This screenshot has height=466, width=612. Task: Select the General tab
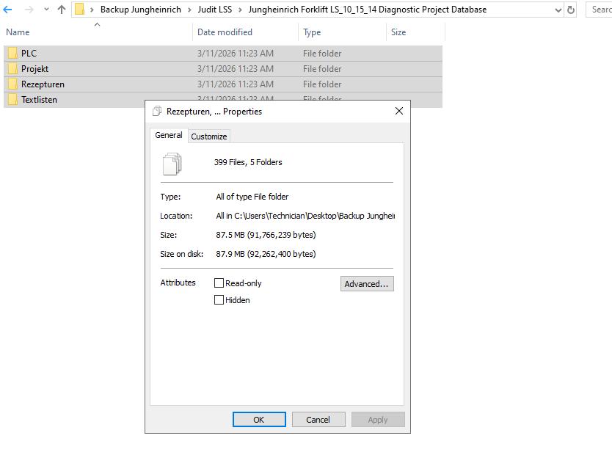pos(169,135)
